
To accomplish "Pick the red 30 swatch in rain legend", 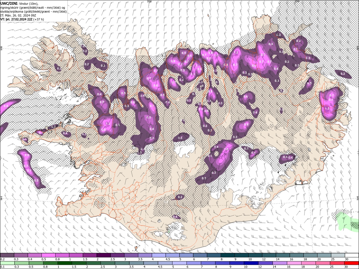I will 352,263.
